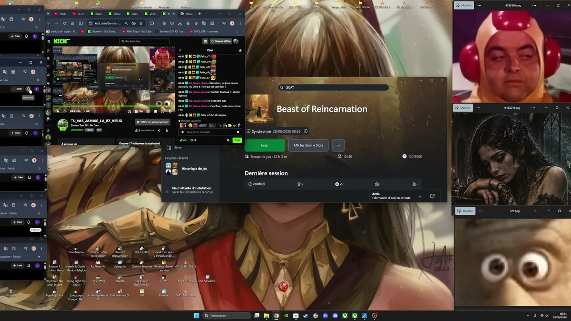Open the Kick hamburger menu

(x=49, y=41)
